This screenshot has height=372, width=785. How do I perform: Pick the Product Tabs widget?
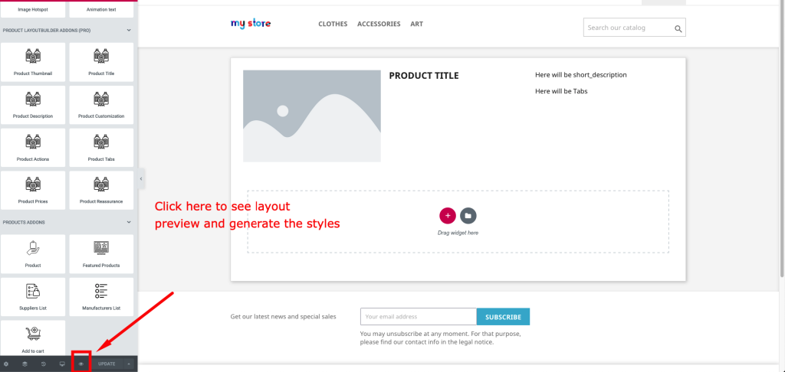click(100, 147)
